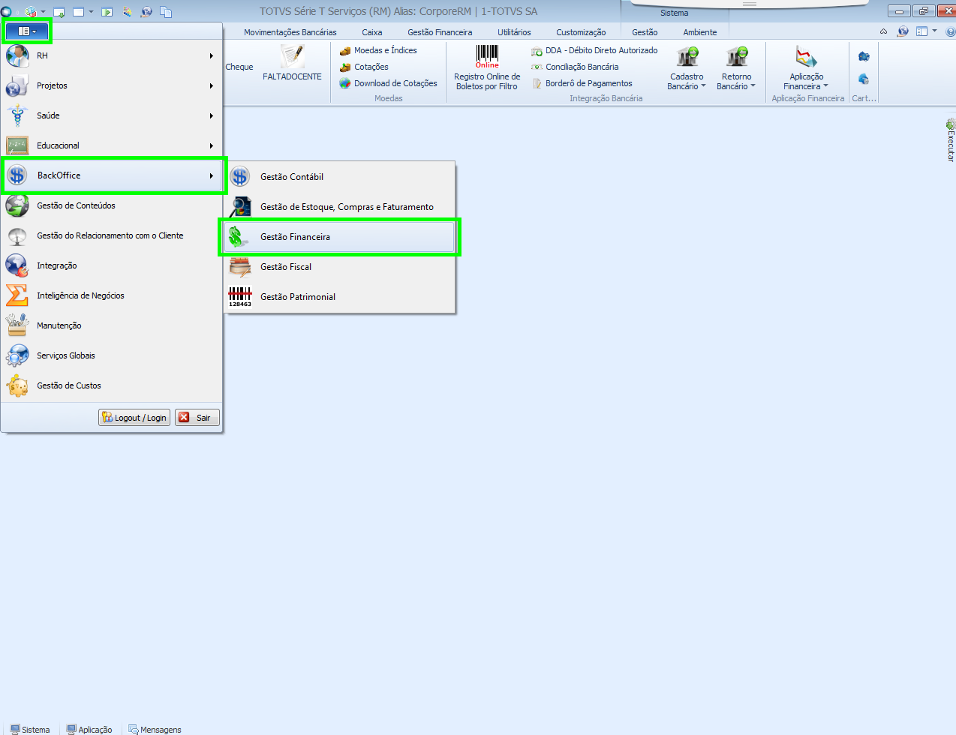Viewport: 956px width, 735px height.
Task: Click the BackOffice dollar icon
Action: click(17, 175)
